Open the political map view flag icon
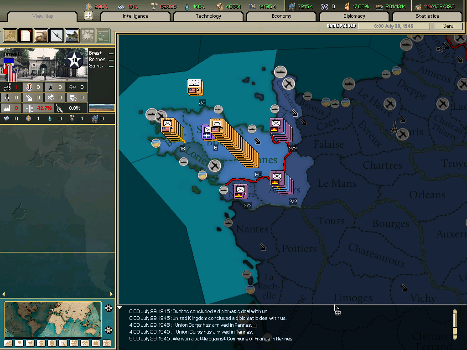The height and width of the screenshot is (350, 467). pyautogui.click(x=19, y=343)
